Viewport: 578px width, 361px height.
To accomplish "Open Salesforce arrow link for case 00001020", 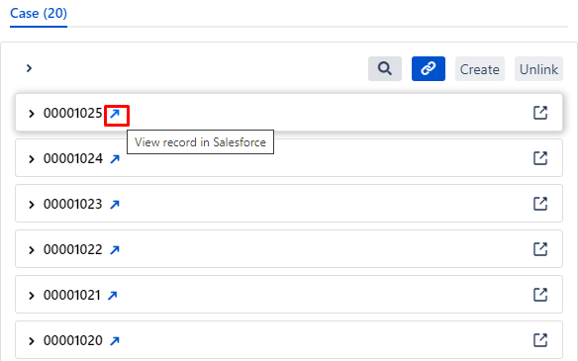I will [x=115, y=341].
